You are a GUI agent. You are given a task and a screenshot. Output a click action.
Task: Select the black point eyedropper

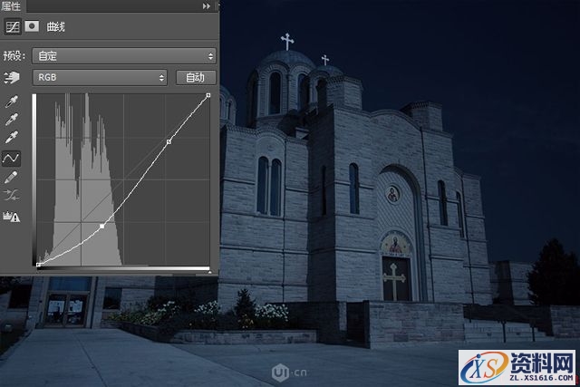click(13, 102)
